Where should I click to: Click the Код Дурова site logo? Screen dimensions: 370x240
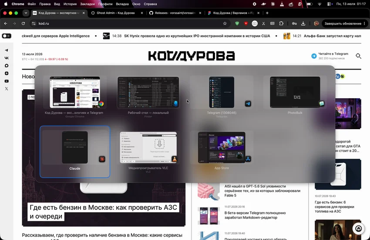pyautogui.click(x=192, y=56)
